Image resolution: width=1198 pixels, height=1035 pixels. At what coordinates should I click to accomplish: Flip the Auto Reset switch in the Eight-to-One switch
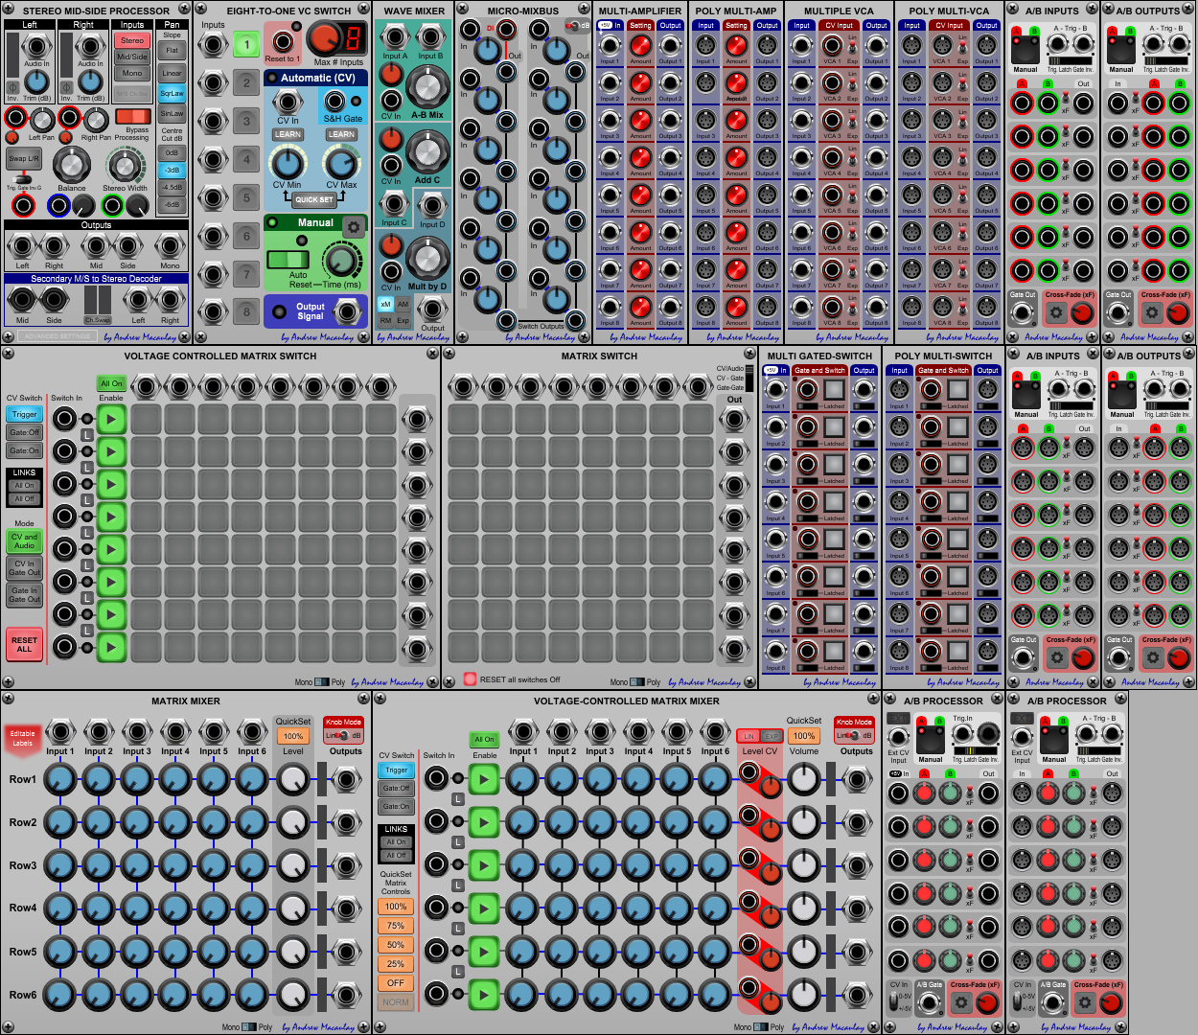(288, 261)
